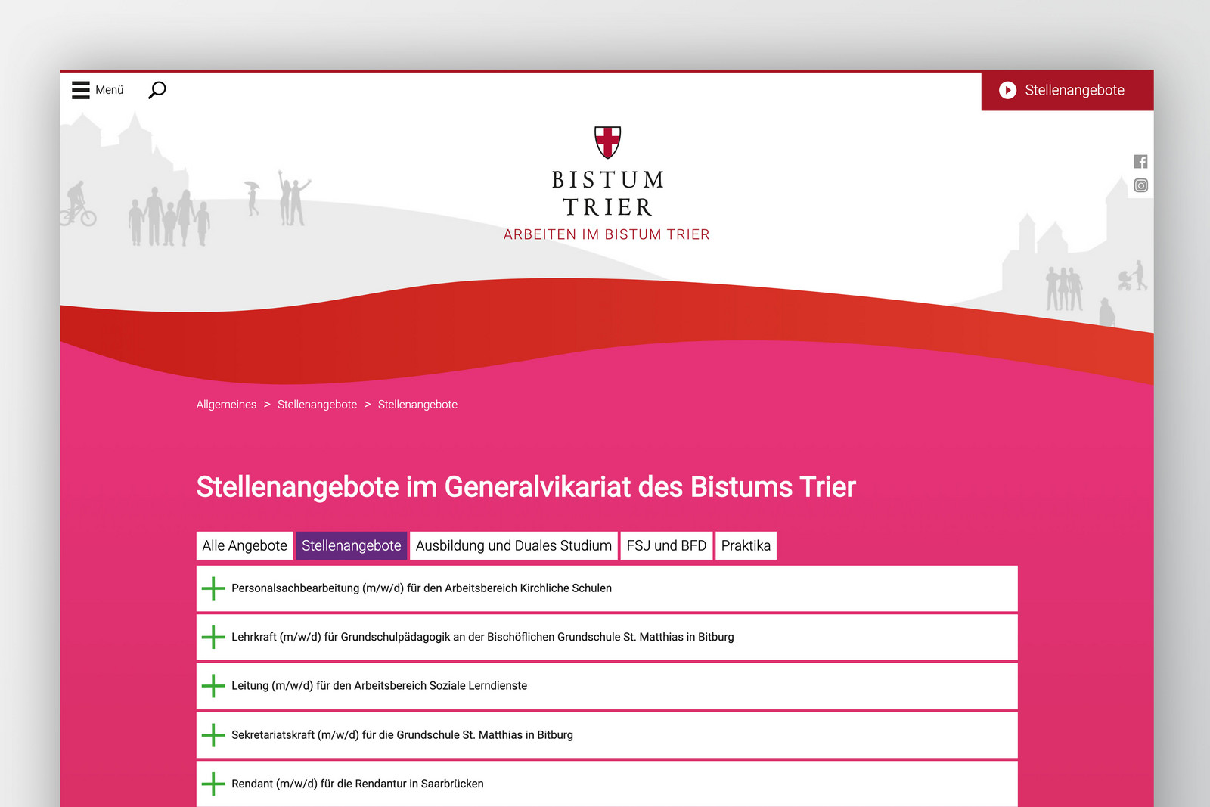Open the hamburger Menü icon

coord(80,89)
